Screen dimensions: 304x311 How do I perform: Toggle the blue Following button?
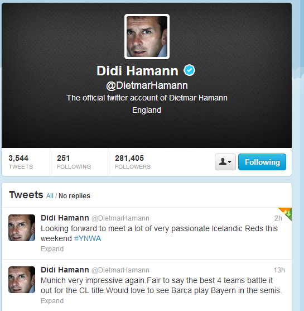click(x=262, y=162)
